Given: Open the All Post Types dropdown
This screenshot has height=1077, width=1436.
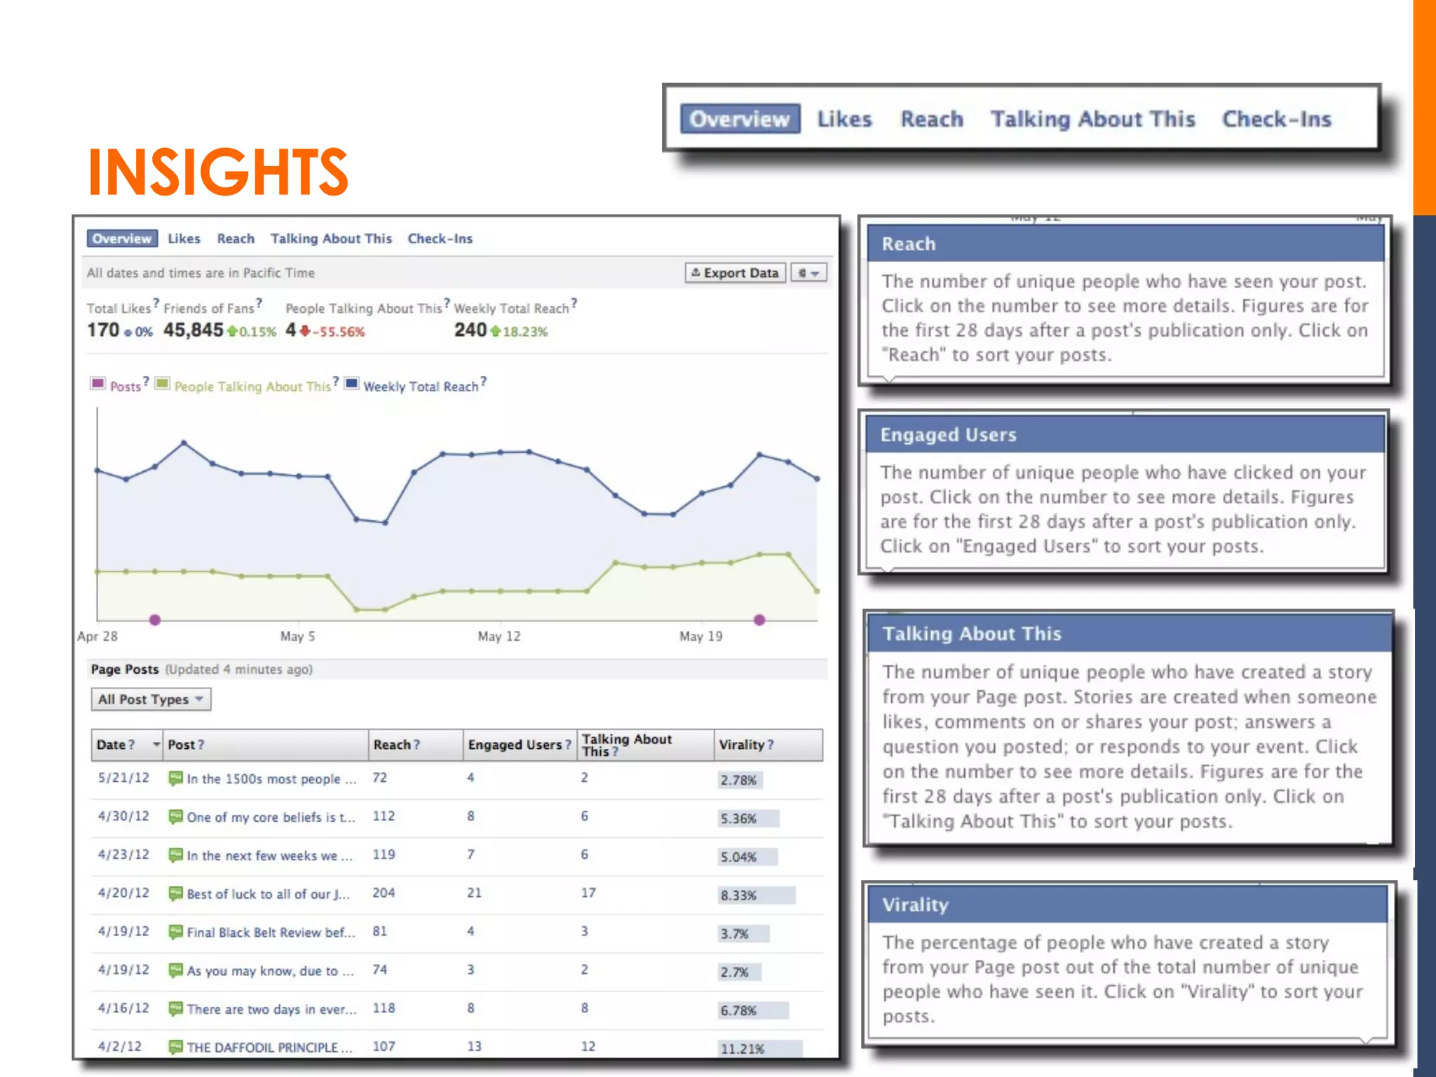Looking at the screenshot, I should pyautogui.click(x=151, y=699).
